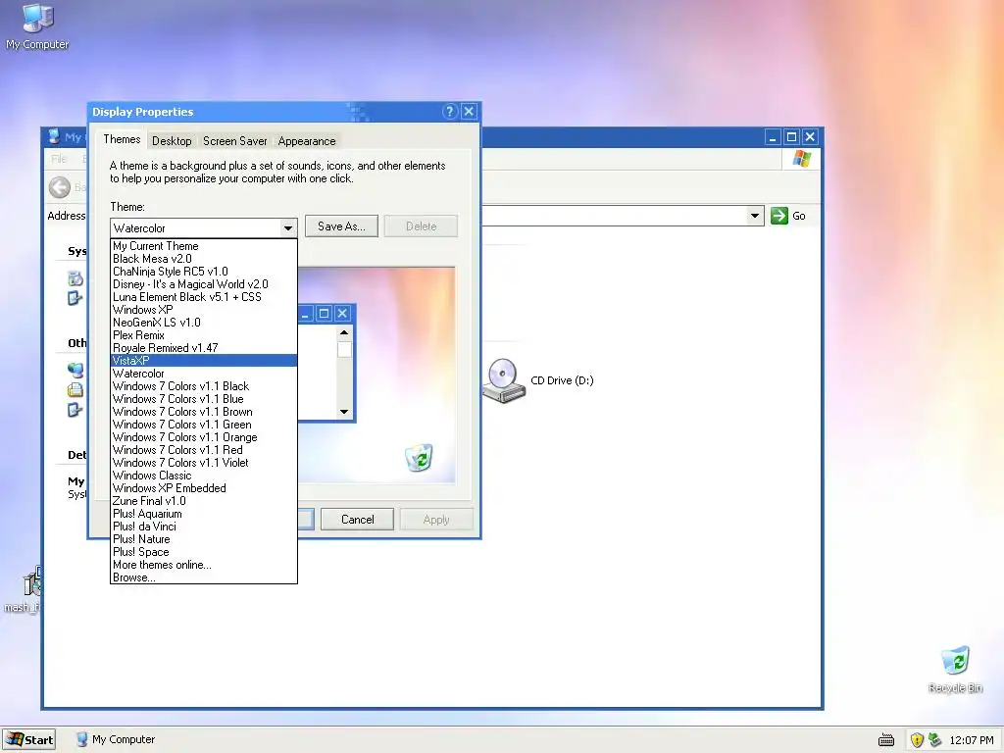The width and height of the screenshot is (1004, 753).
Task: Click the Apply button
Action: tap(436, 520)
